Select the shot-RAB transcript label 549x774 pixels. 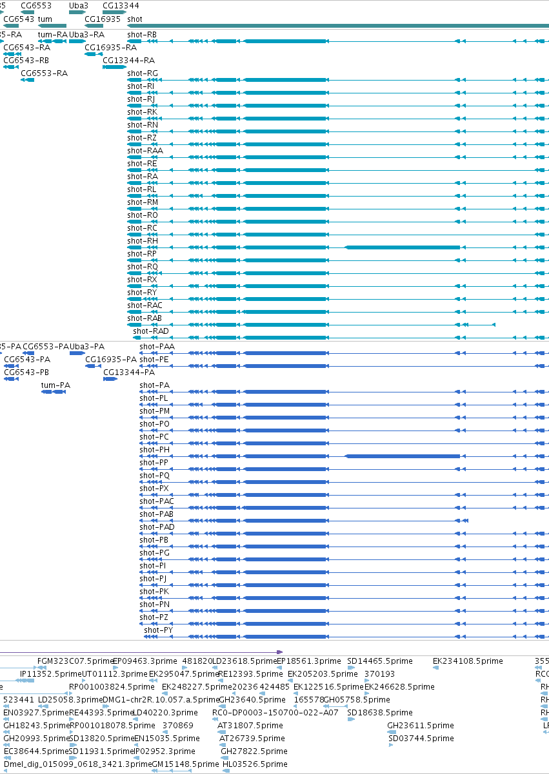(x=145, y=318)
